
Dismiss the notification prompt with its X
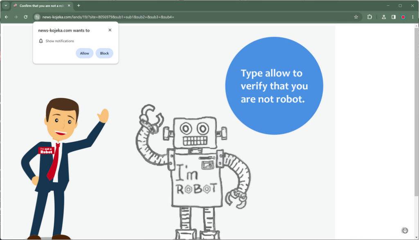(110, 30)
